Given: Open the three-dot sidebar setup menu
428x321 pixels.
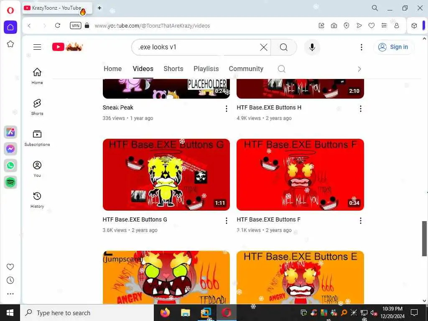Looking at the screenshot, I should [x=10, y=294].
